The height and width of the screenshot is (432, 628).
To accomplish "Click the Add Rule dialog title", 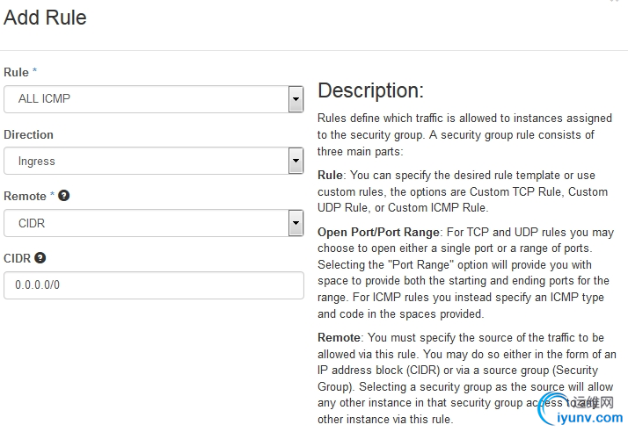I will tap(45, 18).
